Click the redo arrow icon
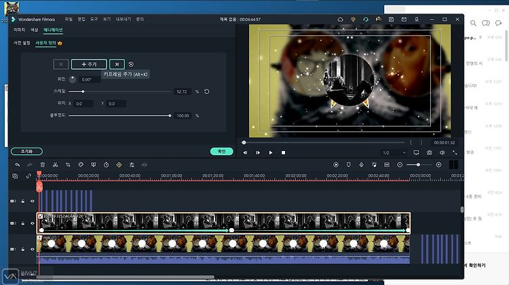Image resolution: width=509 pixels, height=285 pixels. 30,165
